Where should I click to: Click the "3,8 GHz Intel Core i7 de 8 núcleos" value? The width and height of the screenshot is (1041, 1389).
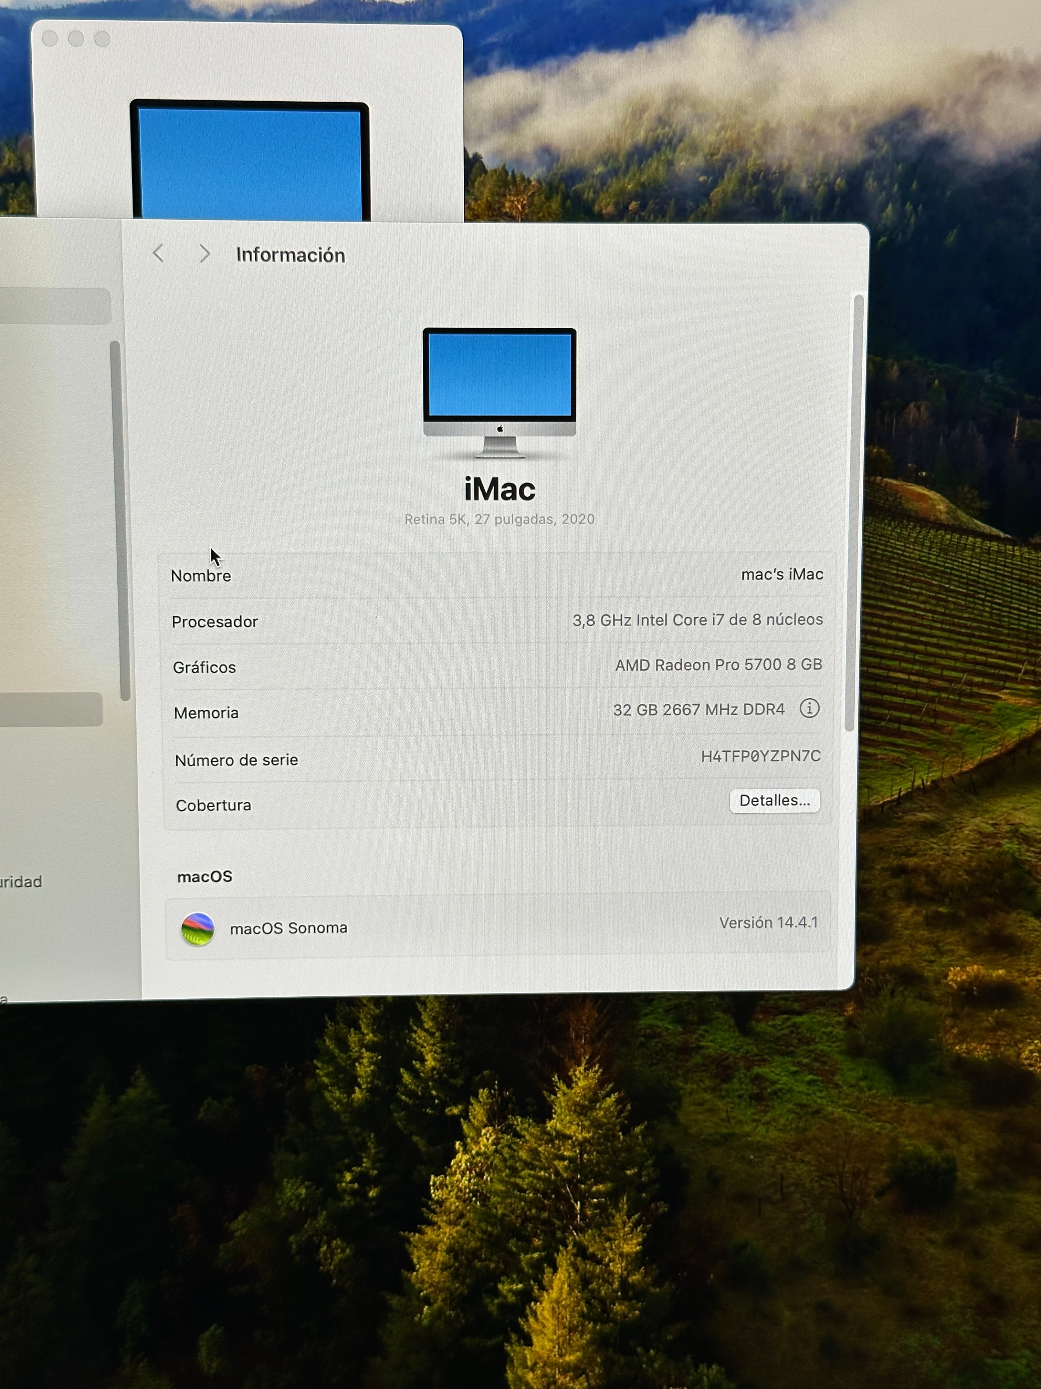[697, 620]
